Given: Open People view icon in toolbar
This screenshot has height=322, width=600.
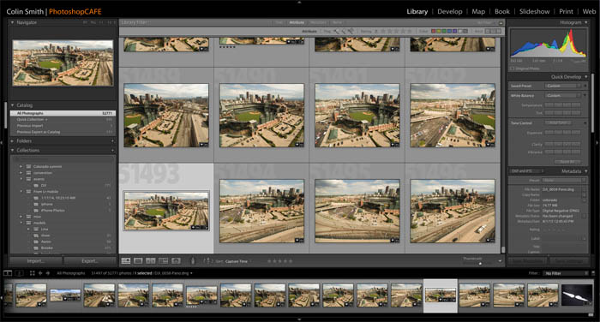Looking at the screenshot, I should 176,261.
